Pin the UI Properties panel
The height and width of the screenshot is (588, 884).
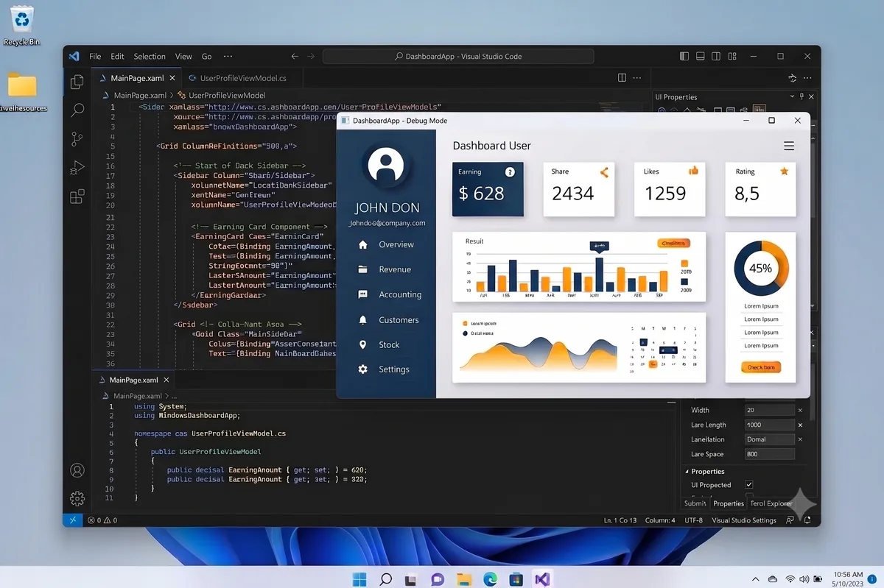click(802, 96)
